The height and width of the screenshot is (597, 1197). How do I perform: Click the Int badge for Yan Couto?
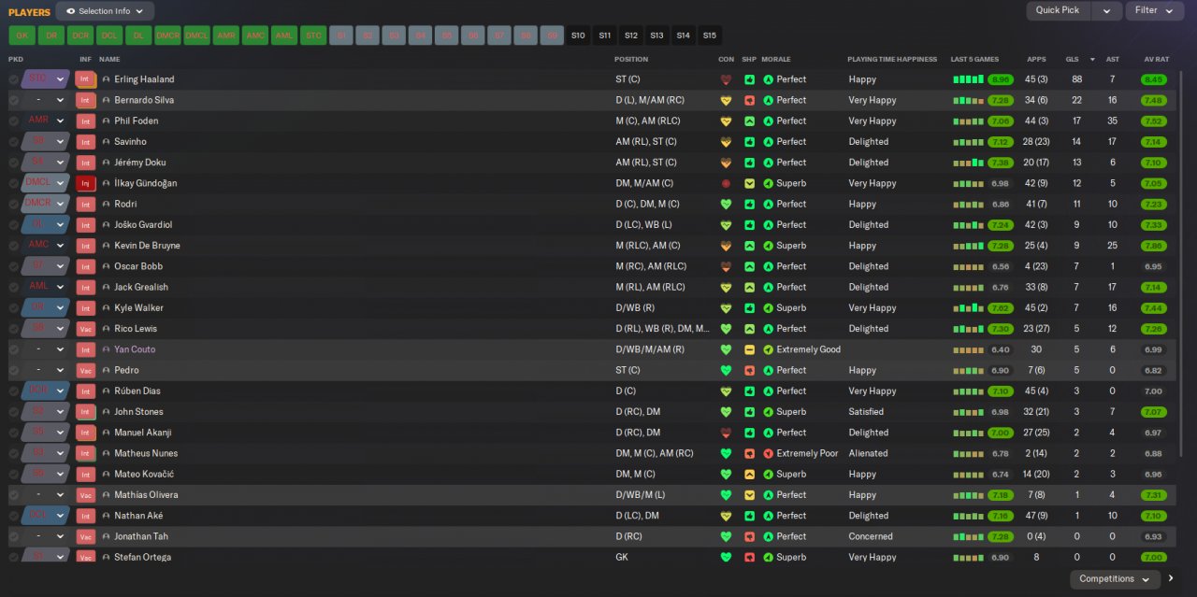click(x=85, y=349)
